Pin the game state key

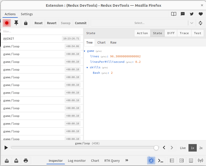99,51
